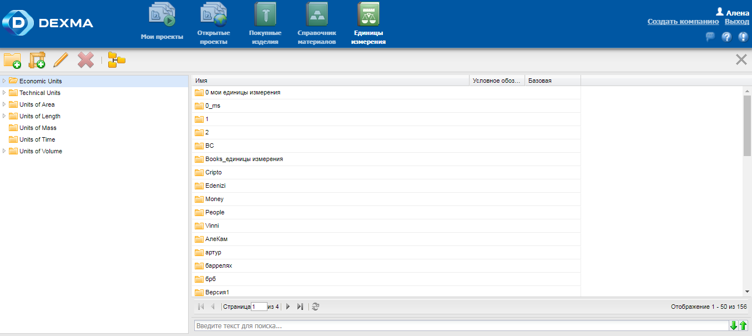Select the Cripto folder row

(386, 172)
